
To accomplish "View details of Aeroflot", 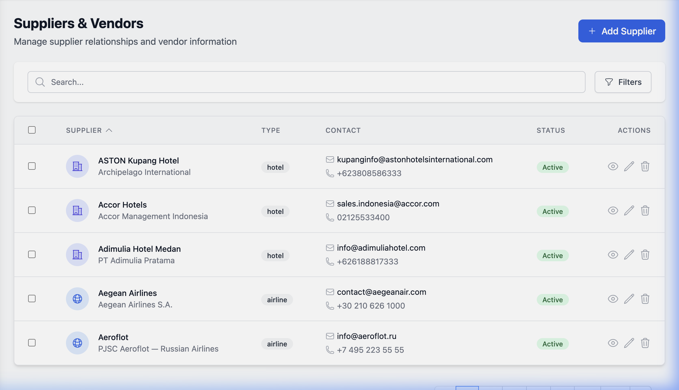I will point(613,343).
